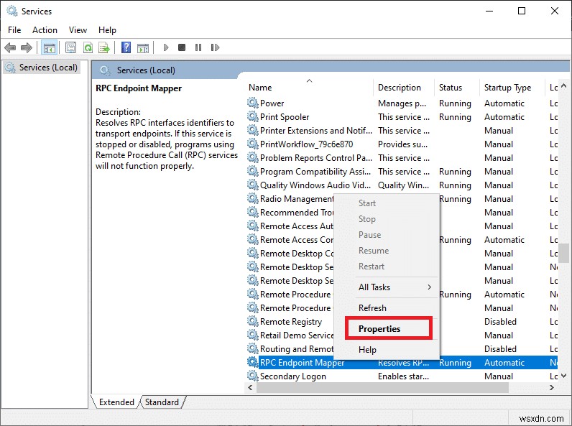The height and width of the screenshot is (426, 572).
Task: Click the greyed Restart context menu entry
Action: [x=372, y=267]
